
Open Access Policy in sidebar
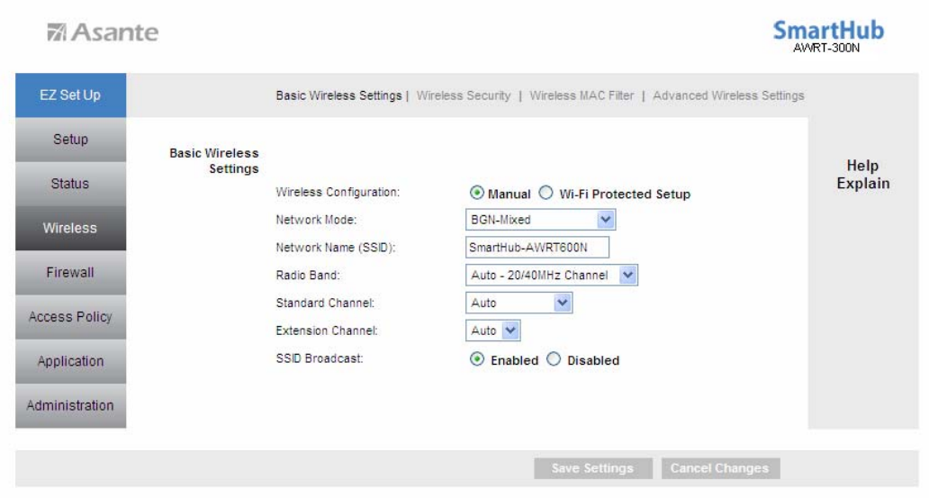70,317
